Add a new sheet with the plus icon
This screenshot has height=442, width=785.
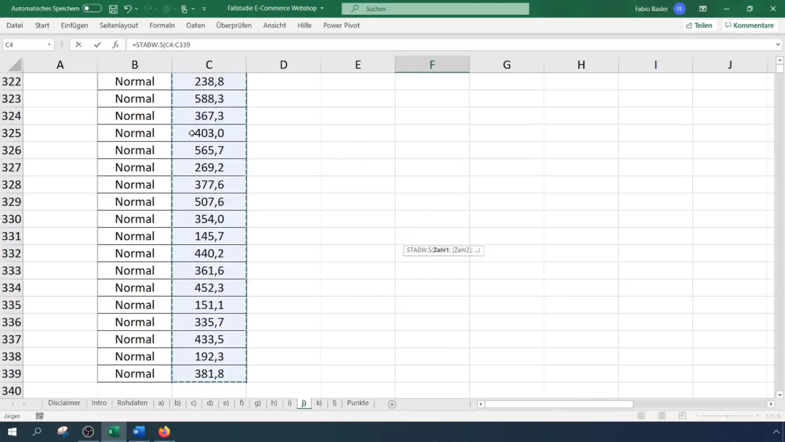[x=392, y=404]
